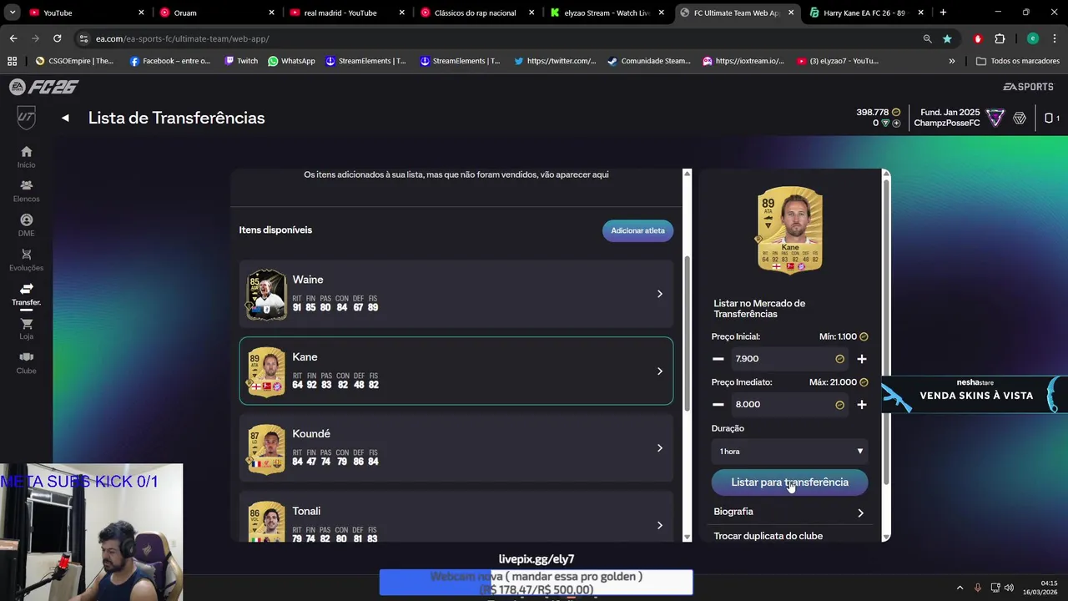Select the Waine player card thumbnail
Screen dimensions: 1068x601
(266, 294)
